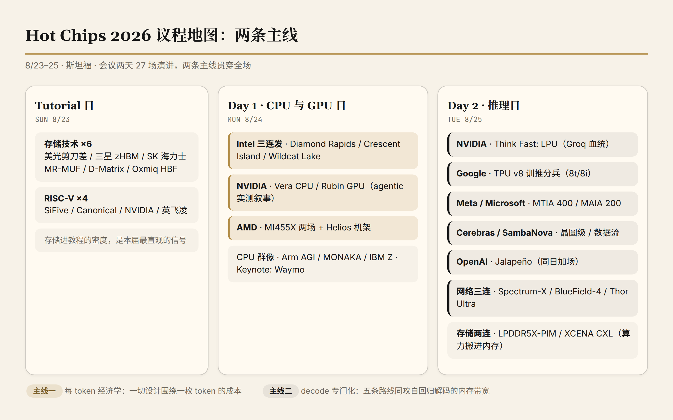Open the "存储技术 ×6" card
The image size is (673, 420).
point(117,157)
